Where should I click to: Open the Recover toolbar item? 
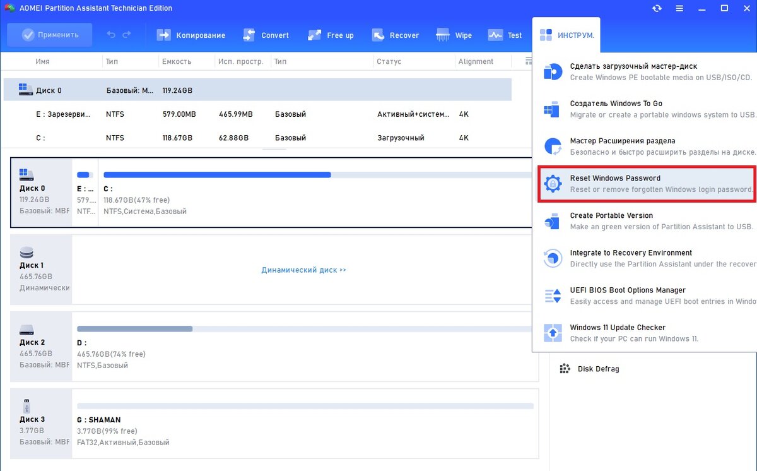coord(396,35)
